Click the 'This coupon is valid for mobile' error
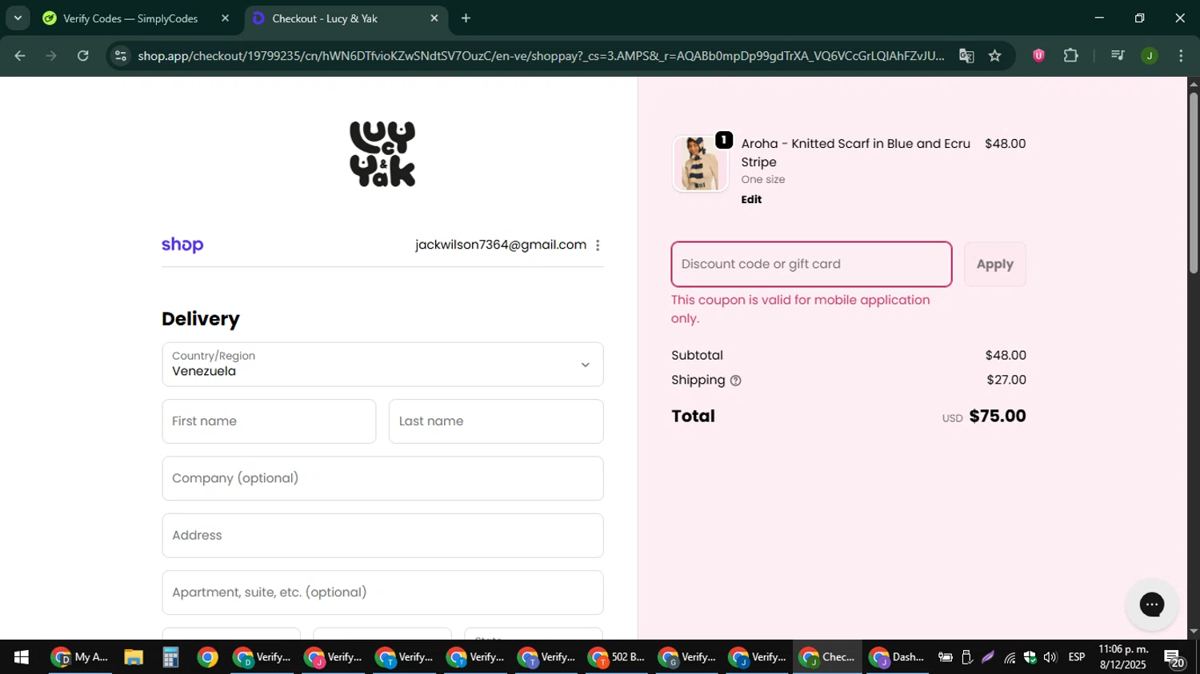This screenshot has height=674, width=1200. pyautogui.click(x=801, y=309)
